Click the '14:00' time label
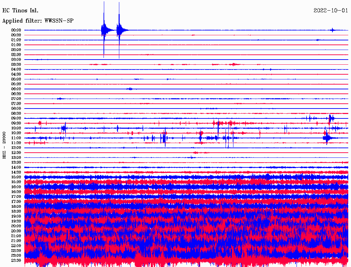The width and height of the screenshot is (351, 267). pyautogui.click(x=16, y=167)
